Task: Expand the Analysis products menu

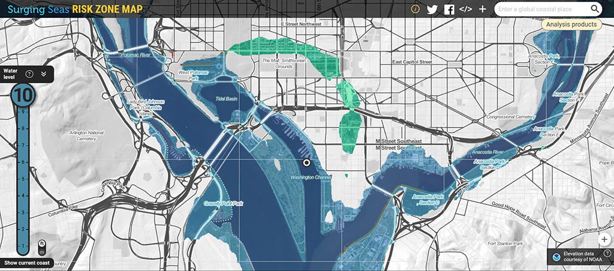Action: pos(571,25)
